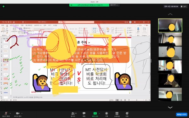189x118 pixels.
Task: Open video options arrow next to camera
Action: tap(22, 113)
